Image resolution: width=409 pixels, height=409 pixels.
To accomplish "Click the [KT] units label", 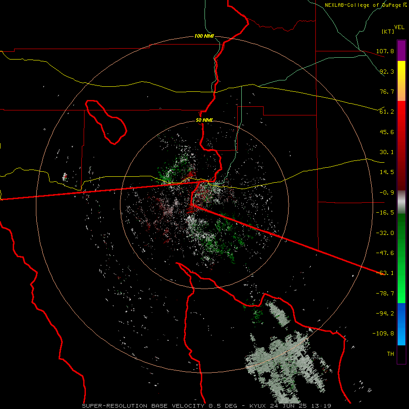I will point(388,31).
